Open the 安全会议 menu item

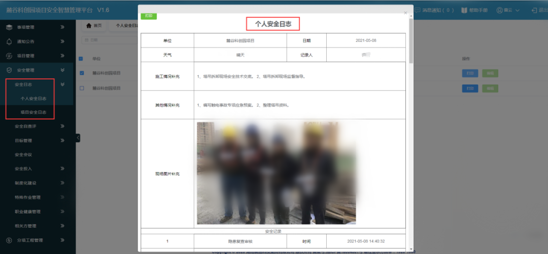pyautogui.click(x=23, y=154)
